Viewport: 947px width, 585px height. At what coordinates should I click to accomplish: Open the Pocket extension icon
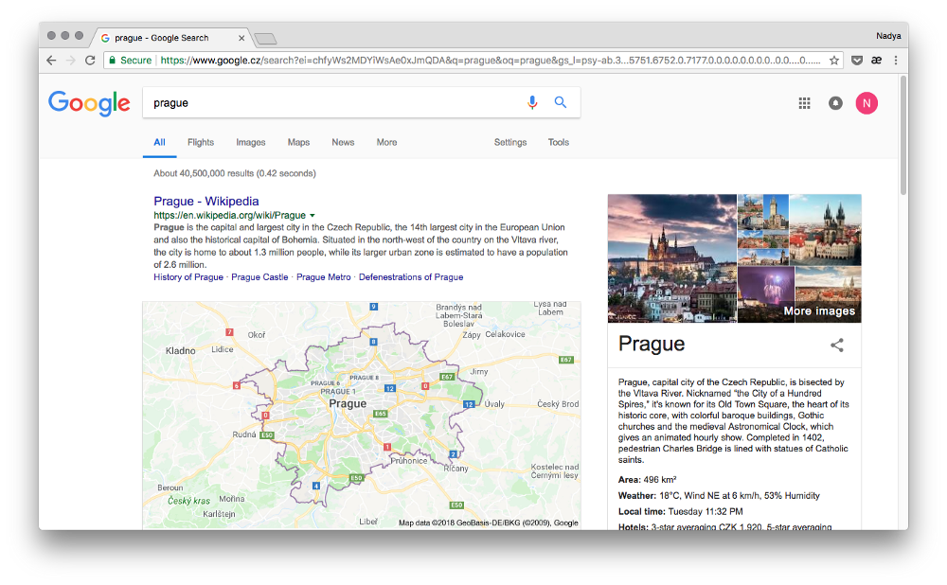pyautogui.click(x=856, y=61)
